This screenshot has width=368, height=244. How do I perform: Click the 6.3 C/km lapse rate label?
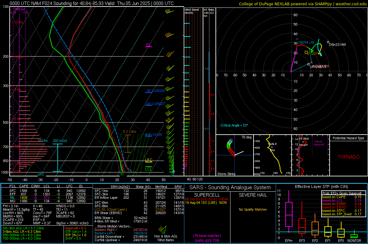[x=129, y=132]
